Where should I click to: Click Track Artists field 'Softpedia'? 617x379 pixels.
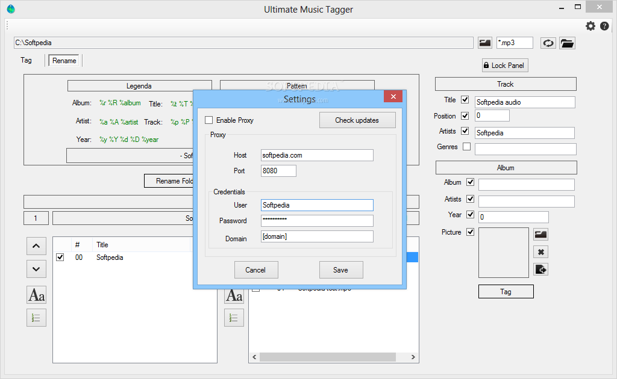coord(525,133)
